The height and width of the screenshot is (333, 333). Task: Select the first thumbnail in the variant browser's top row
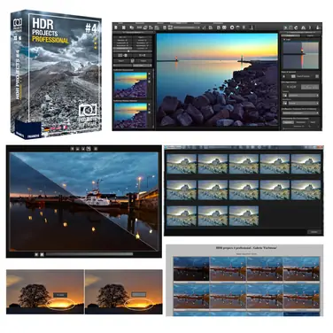pyautogui.click(x=182, y=164)
